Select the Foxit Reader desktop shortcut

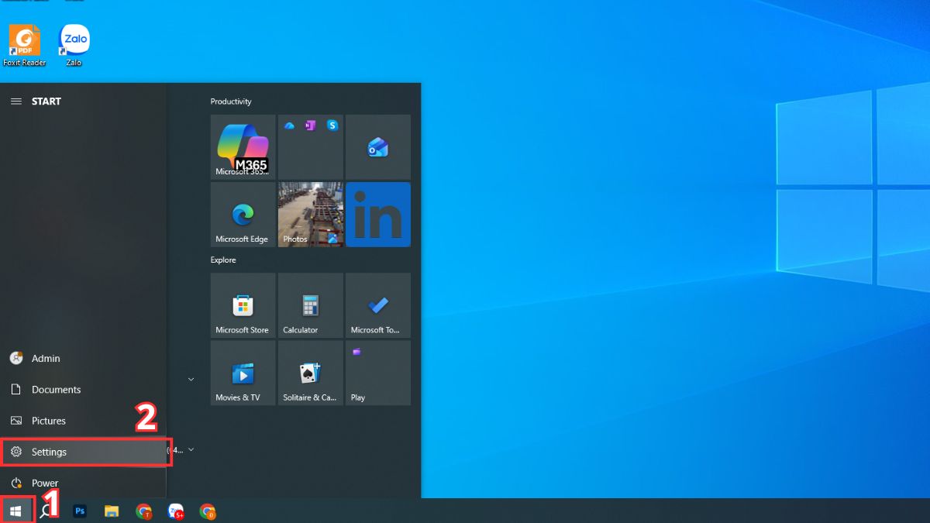24,45
